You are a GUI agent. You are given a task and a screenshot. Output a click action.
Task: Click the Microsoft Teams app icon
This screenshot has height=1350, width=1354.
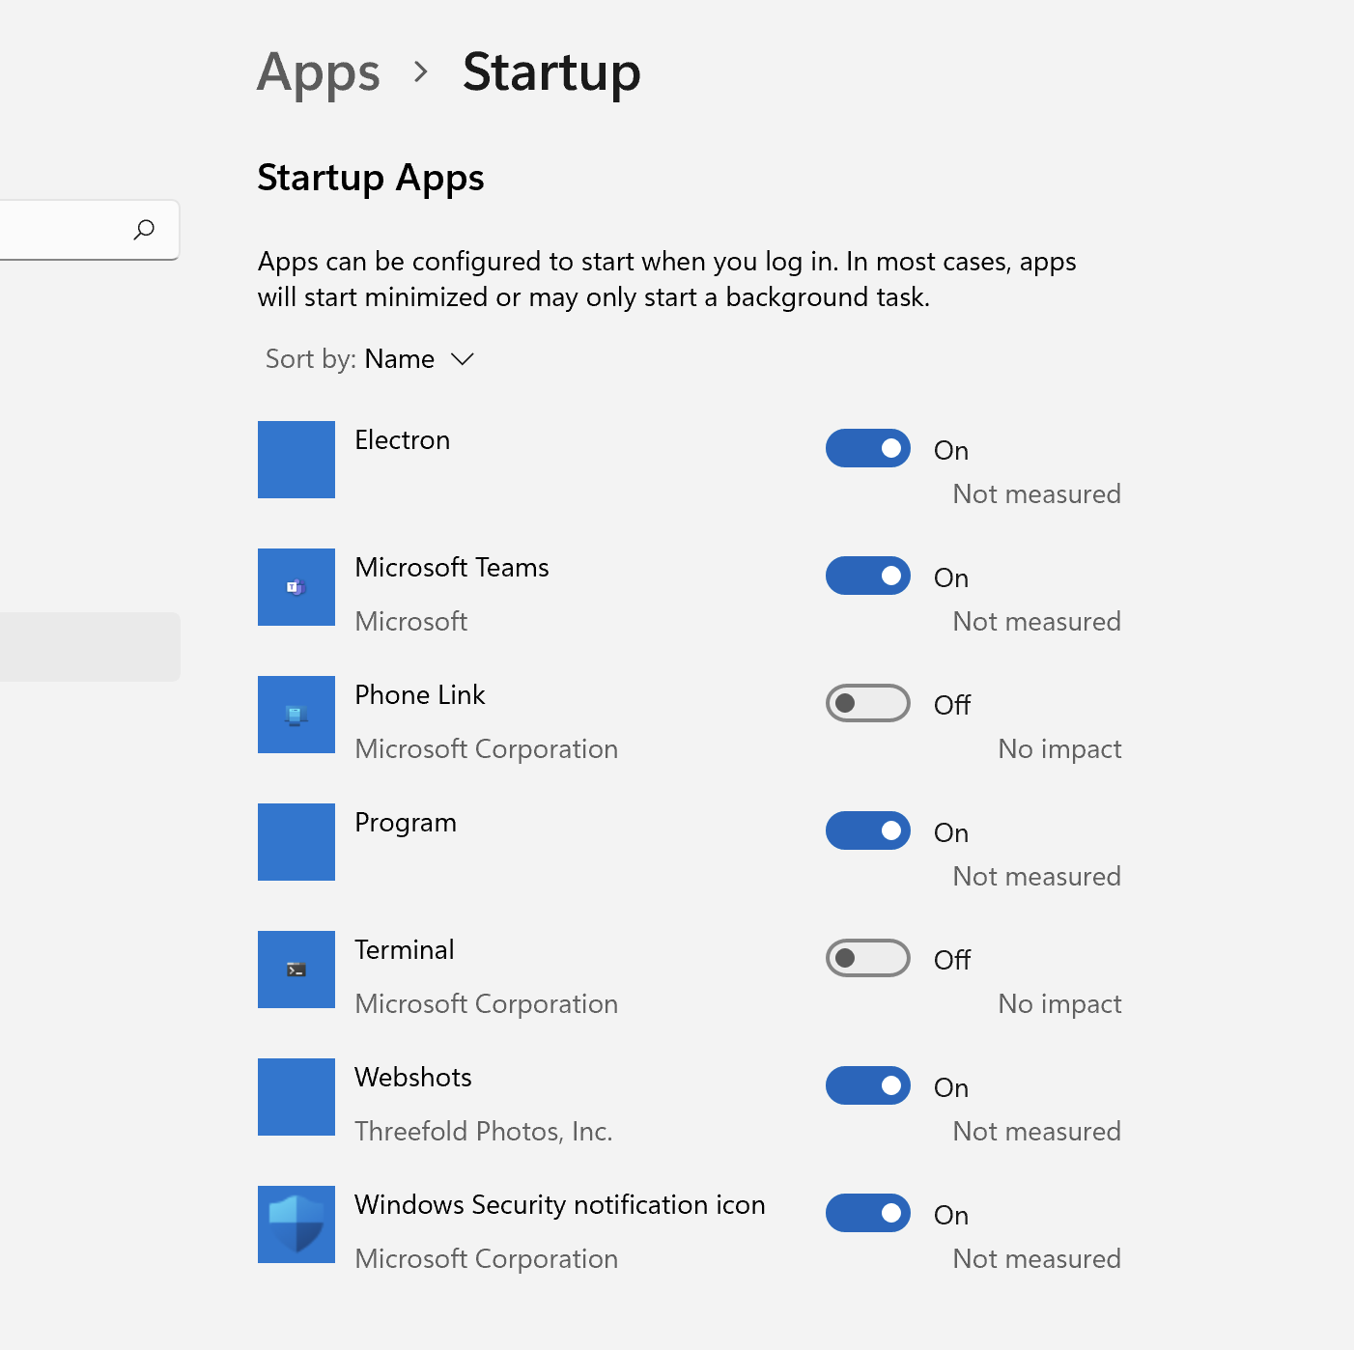296,587
